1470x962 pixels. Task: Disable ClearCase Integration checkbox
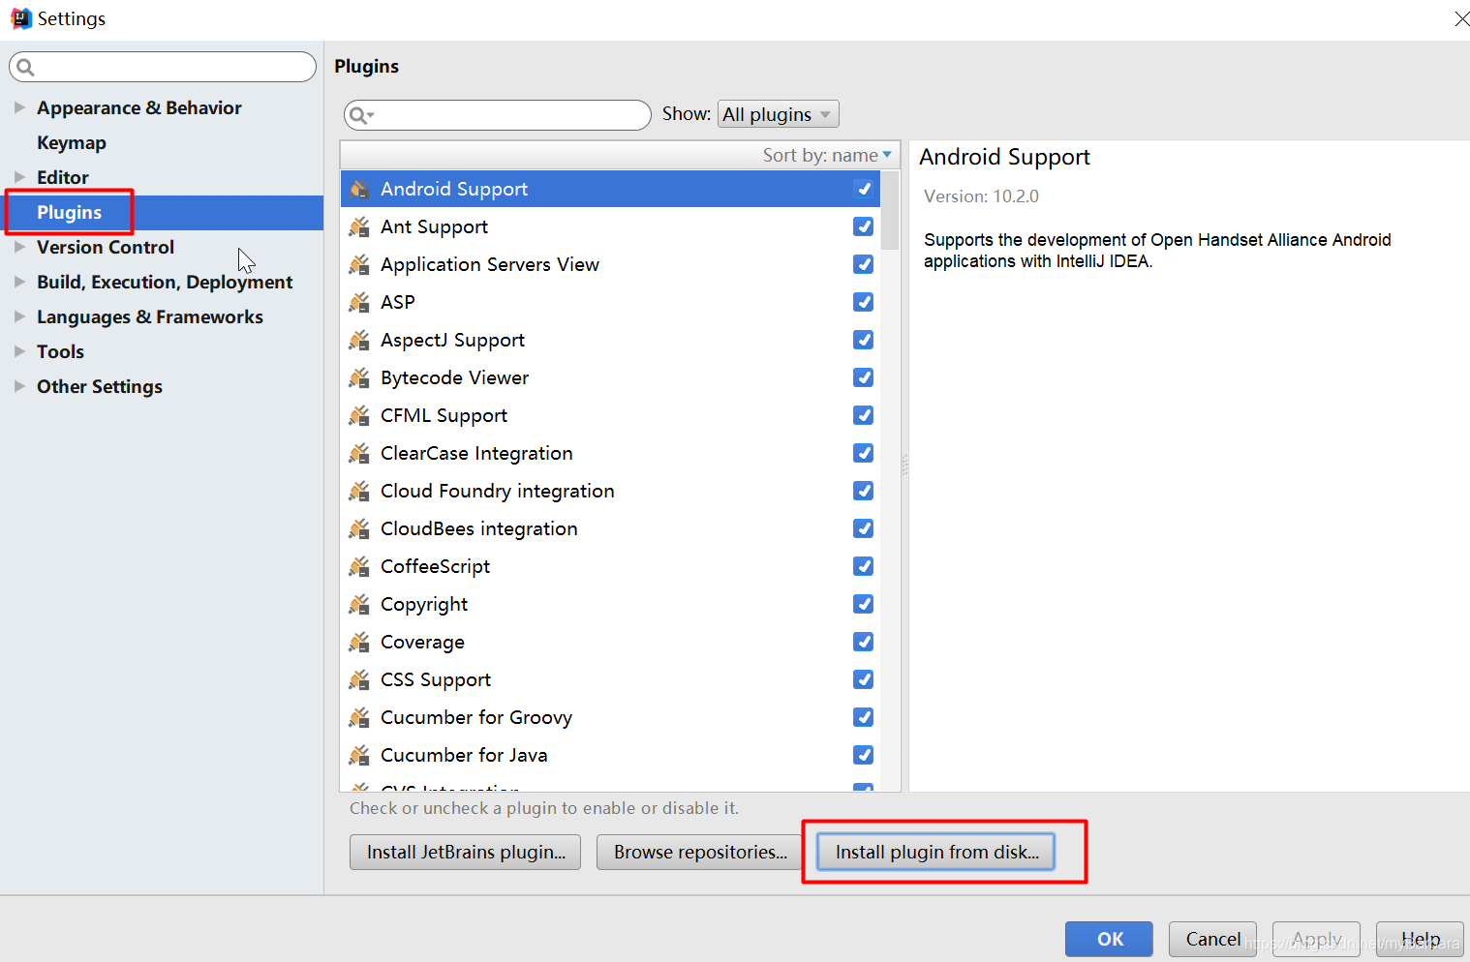pyautogui.click(x=864, y=453)
